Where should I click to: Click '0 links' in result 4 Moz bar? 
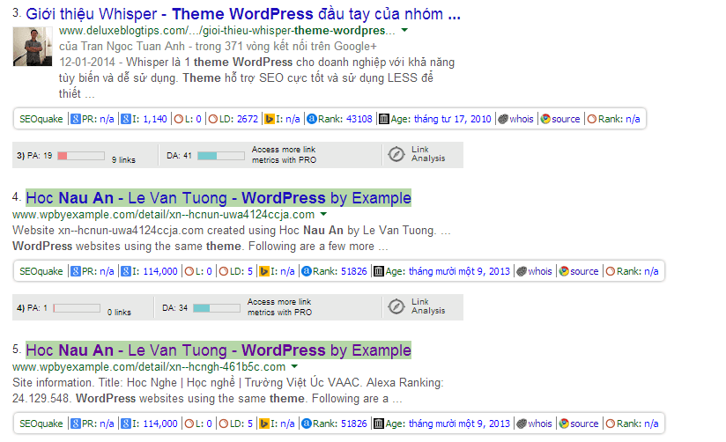[x=119, y=312]
